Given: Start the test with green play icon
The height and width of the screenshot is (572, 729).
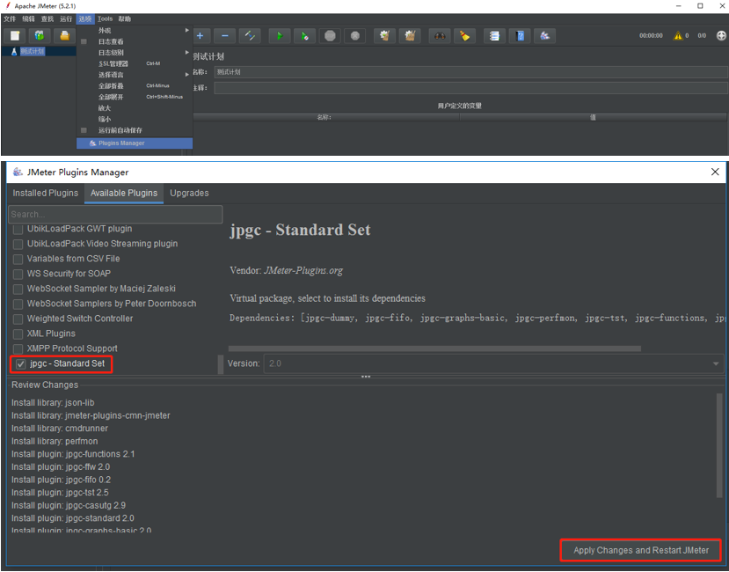Looking at the screenshot, I should (x=280, y=36).
